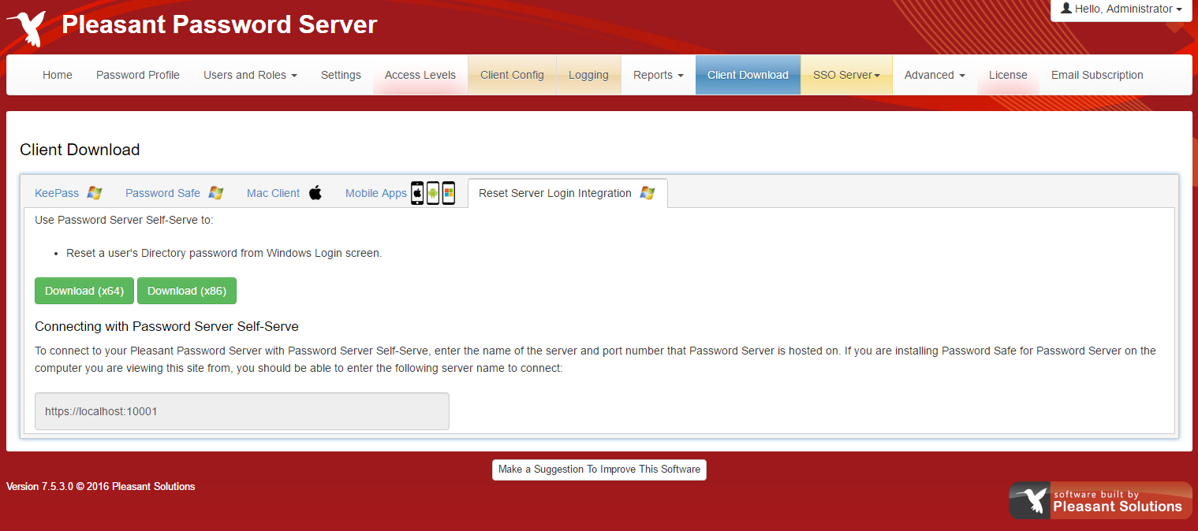The width and height of the screenshot is (1198, 531).
Task: Click the Pleasant Password Server title
Action: [x=219, y=25]
